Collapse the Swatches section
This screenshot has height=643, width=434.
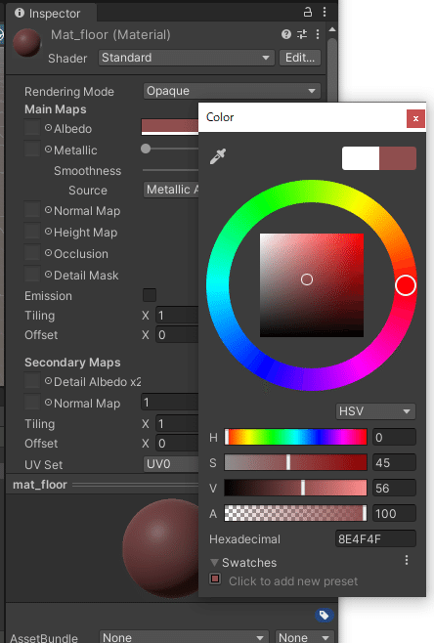214,562
